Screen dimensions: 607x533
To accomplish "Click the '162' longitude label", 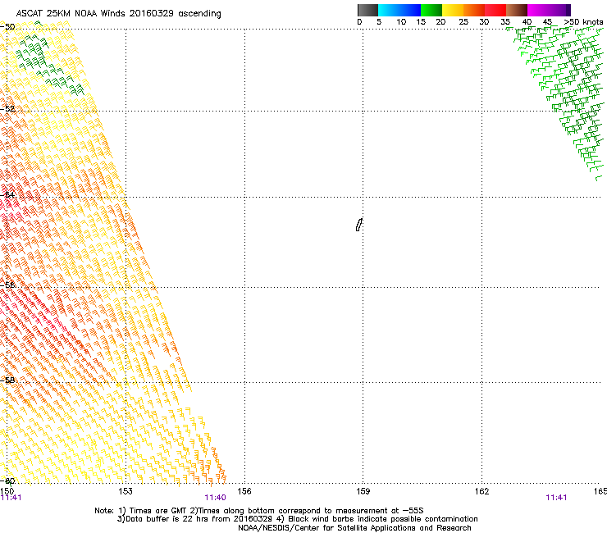I will 482,491.
